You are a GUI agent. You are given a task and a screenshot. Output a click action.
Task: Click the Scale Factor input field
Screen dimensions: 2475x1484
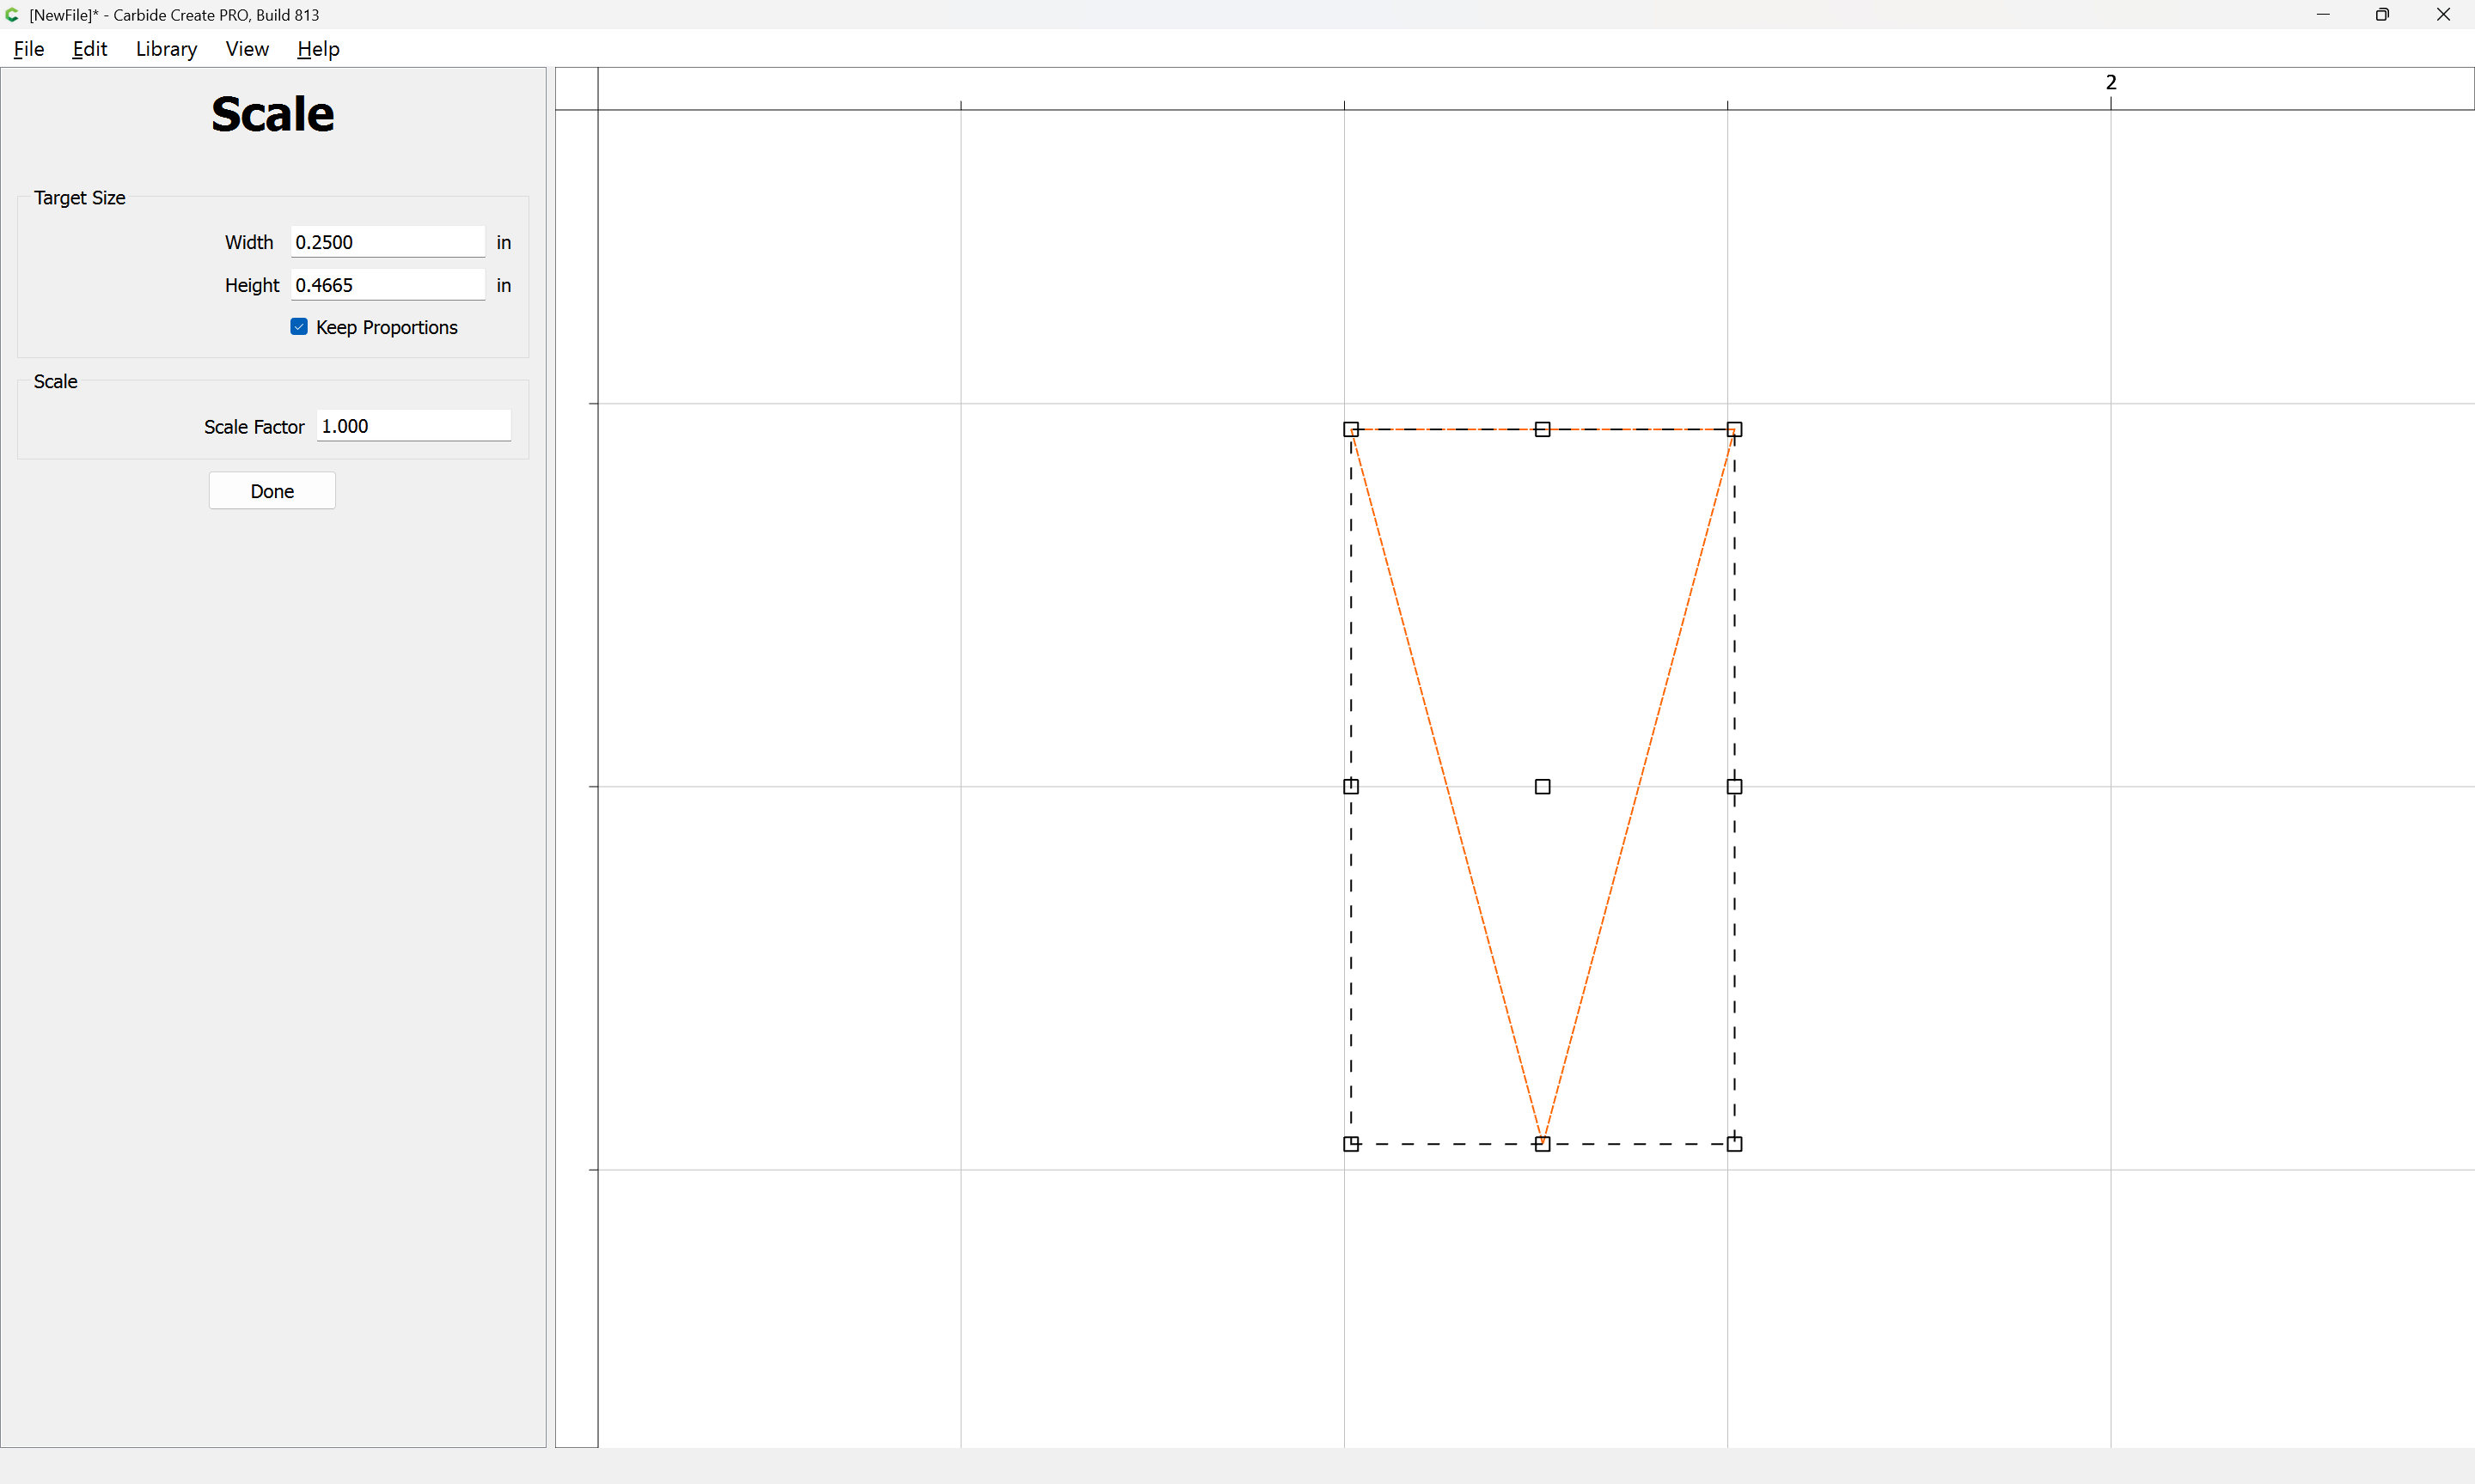[x=414, y=426]
